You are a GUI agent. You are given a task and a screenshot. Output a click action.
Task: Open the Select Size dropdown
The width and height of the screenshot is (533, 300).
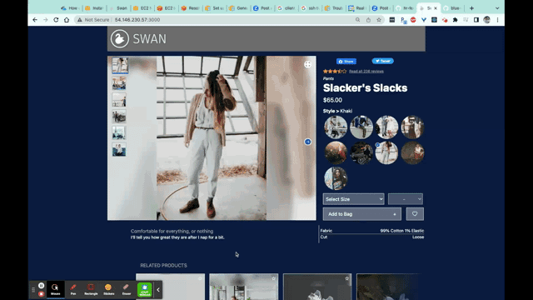point(353,199)
